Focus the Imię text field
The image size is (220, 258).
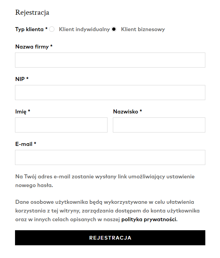(x=61, y=125)
